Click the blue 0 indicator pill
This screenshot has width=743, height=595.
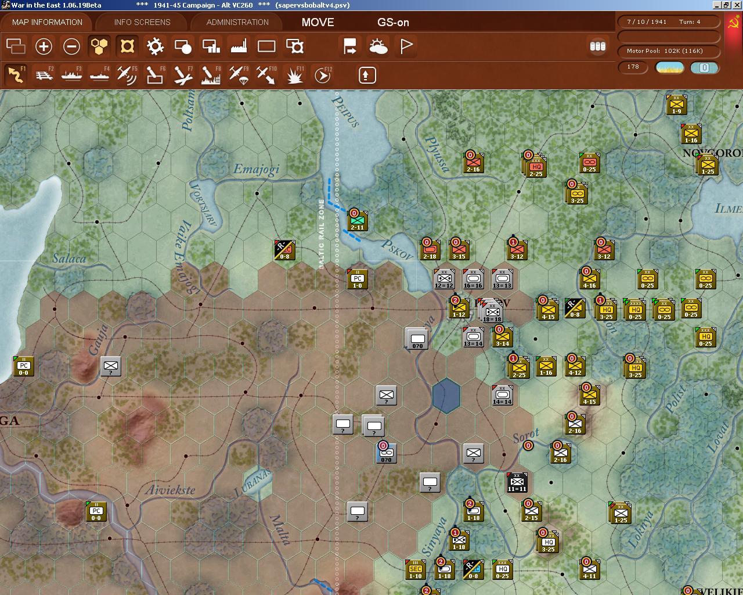click(x=704, y=67)
